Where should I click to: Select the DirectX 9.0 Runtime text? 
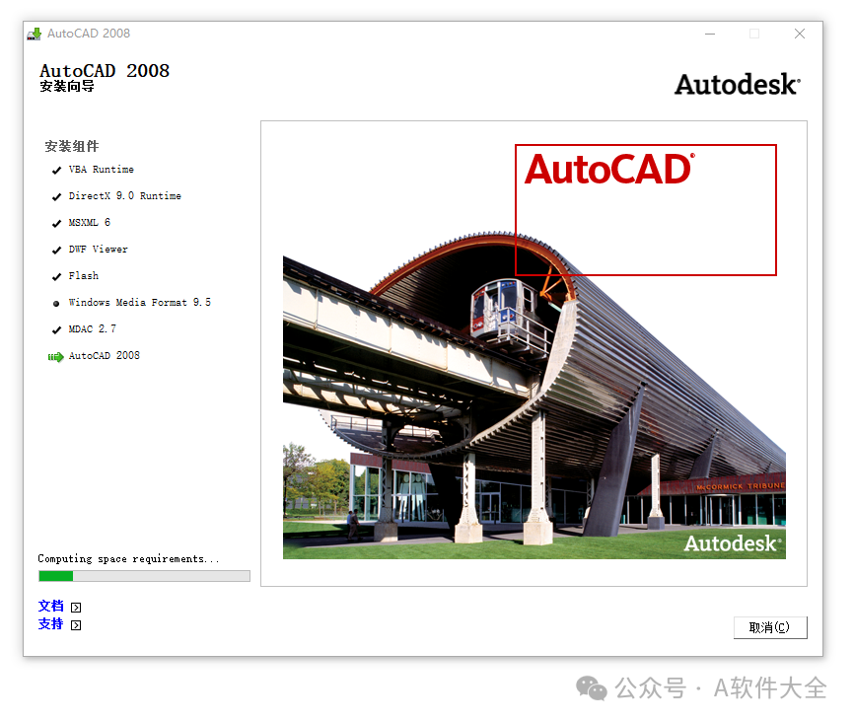[124, 195]
